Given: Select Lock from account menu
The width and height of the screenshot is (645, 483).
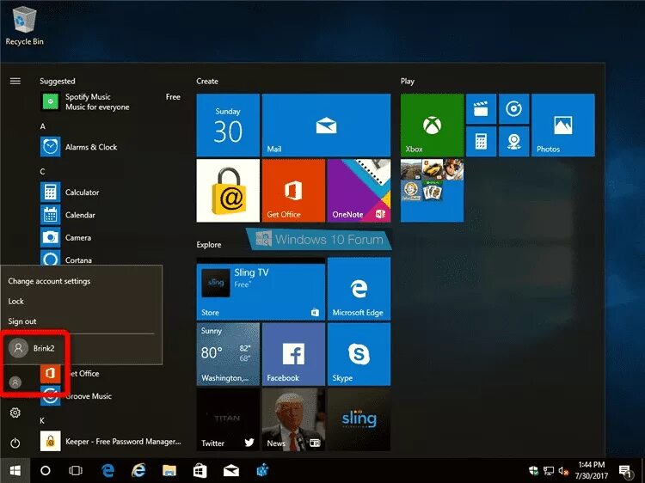Looking at the screenshot, I should click(x=15, y=302).
